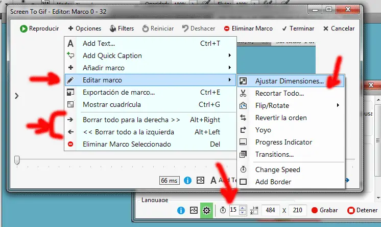
Task: Click the 484 width field
Action: coord(271,210)
